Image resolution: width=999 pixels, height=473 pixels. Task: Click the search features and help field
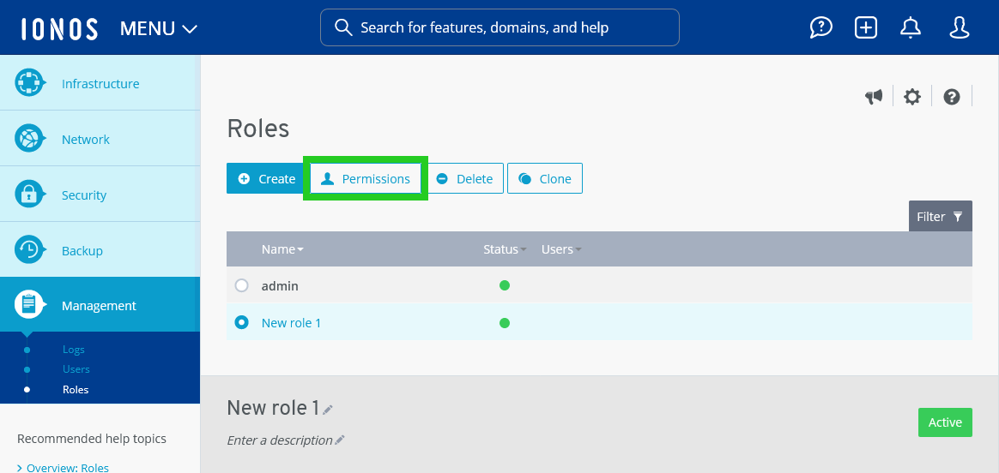pos(499,27)
